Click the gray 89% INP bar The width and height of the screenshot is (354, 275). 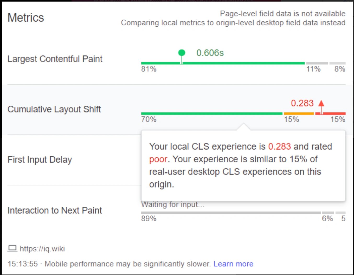pos(231,213)
